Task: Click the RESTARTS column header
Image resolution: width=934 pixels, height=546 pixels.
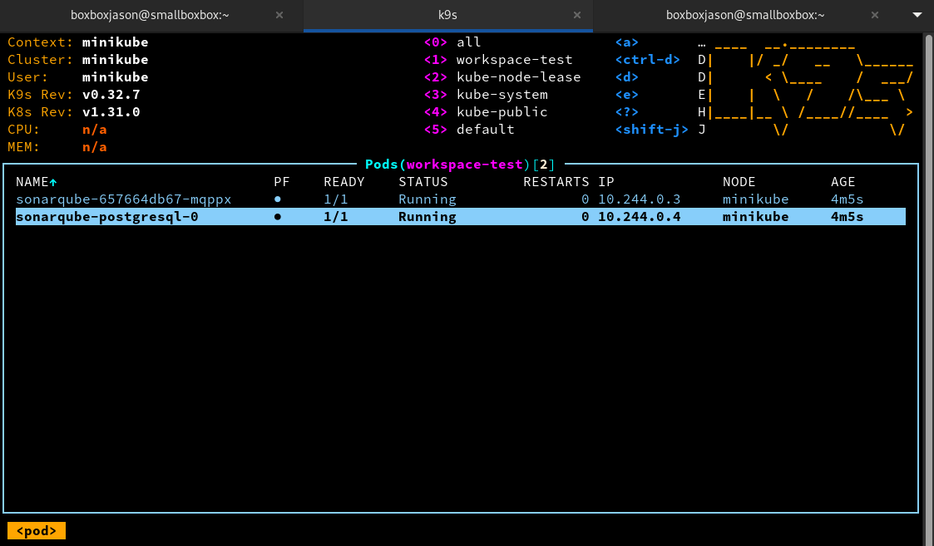Action: coord(556,182)
